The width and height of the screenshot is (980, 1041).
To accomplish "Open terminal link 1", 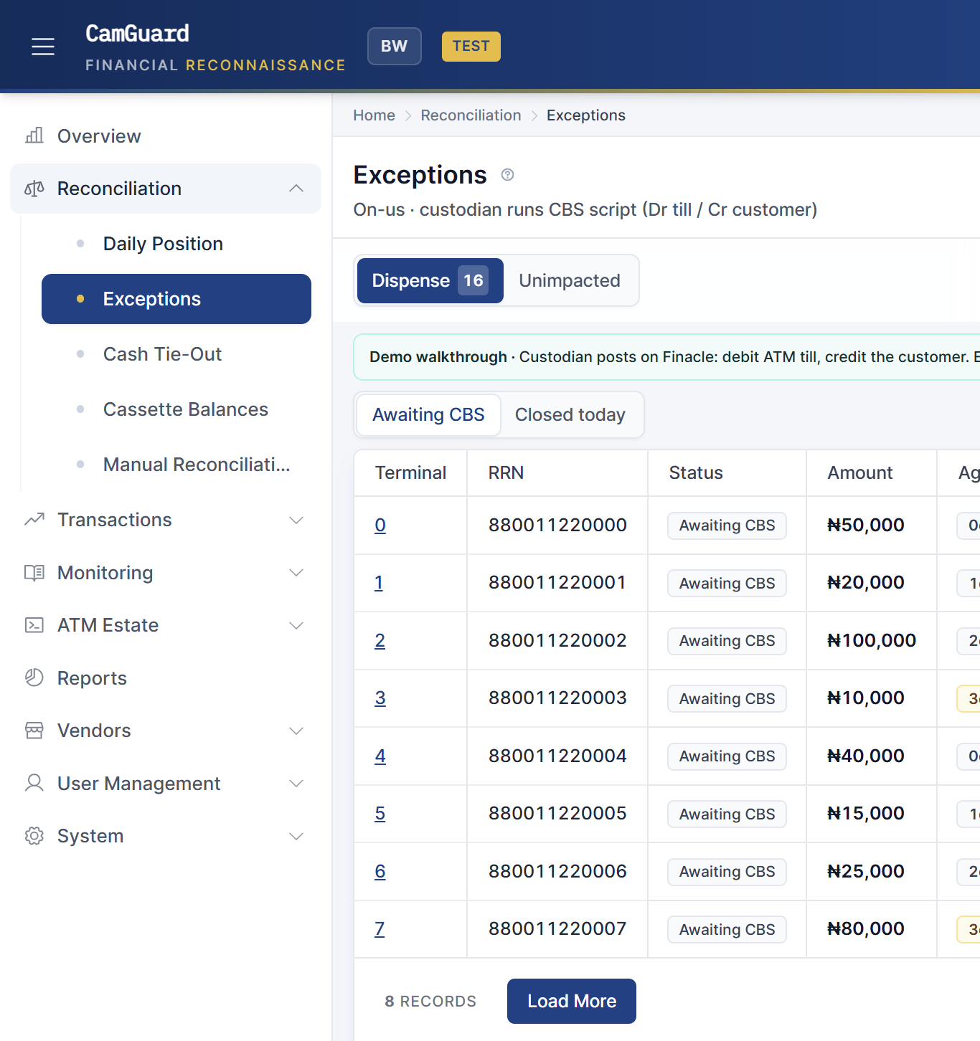I will point(379,582).
